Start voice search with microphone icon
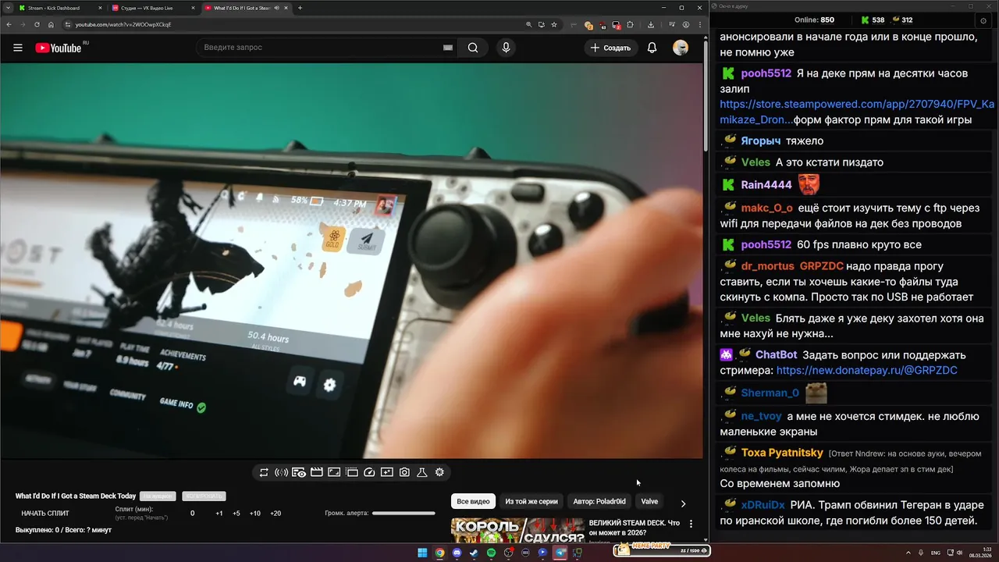Screen dimensions: 999x562 (506, 48)
